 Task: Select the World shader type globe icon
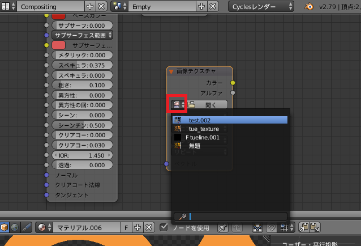point(15,227)
